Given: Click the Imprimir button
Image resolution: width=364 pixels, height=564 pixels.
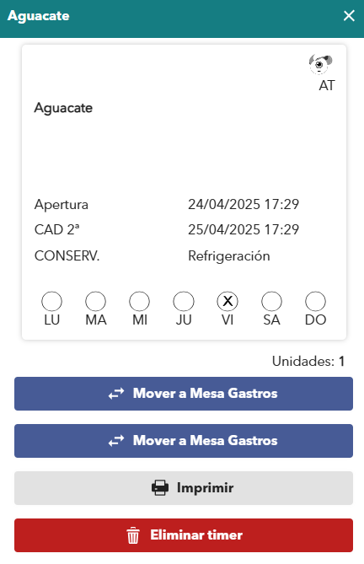Looking at the screenshot, I should pyautogui.click(x=184, y=488).
